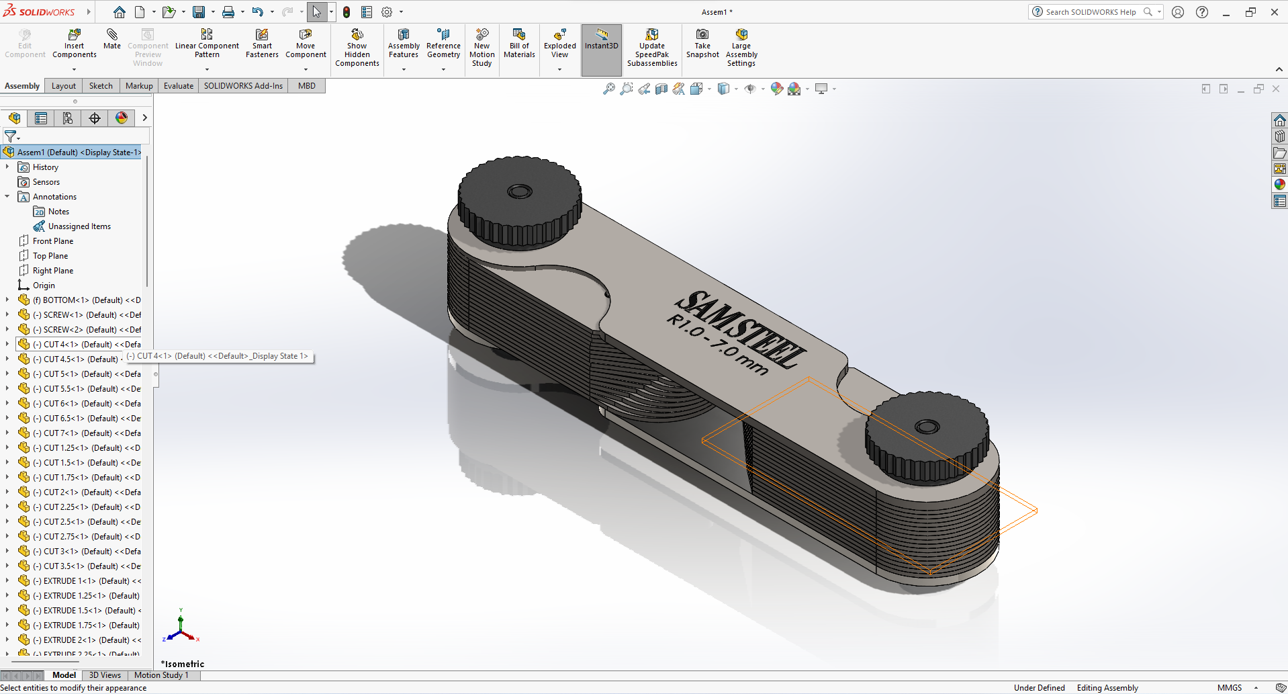The width and height of the screenshot is (1288, 694).
Task: Collapse the CommandManager ribbon arrow
Action: (x=1279, y=69)
